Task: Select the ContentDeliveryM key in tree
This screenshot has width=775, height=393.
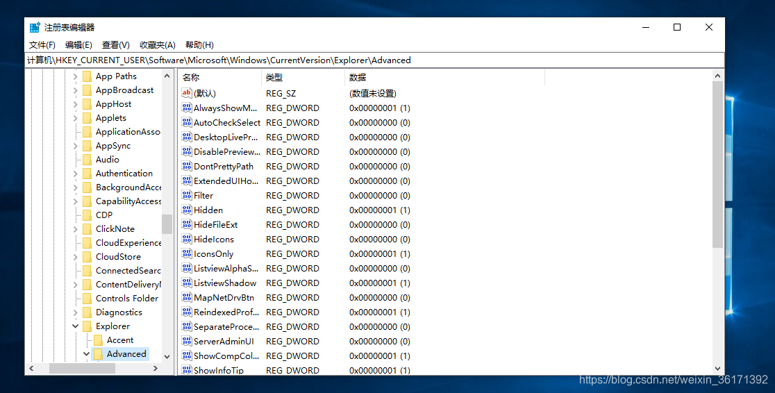Action: (x=128, y=284)
